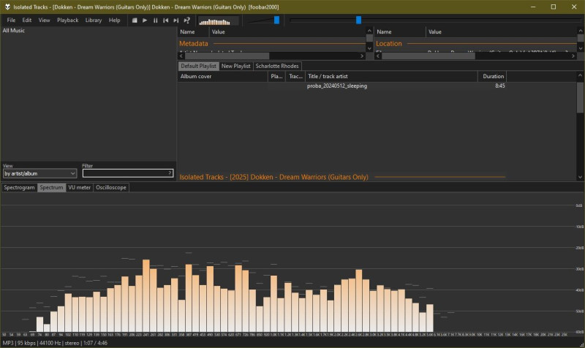Click the playlist vertical scrollbar thumb

580,98
